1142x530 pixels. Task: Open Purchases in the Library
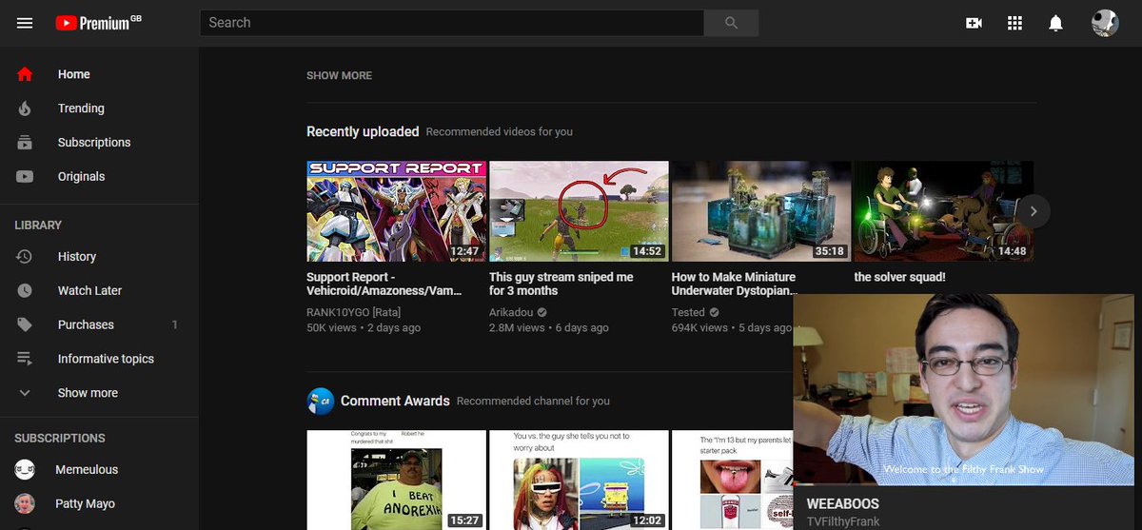(99, 325)
